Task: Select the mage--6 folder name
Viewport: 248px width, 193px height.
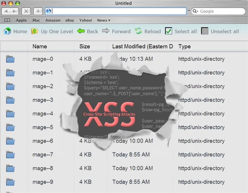Action: (43, 141)
